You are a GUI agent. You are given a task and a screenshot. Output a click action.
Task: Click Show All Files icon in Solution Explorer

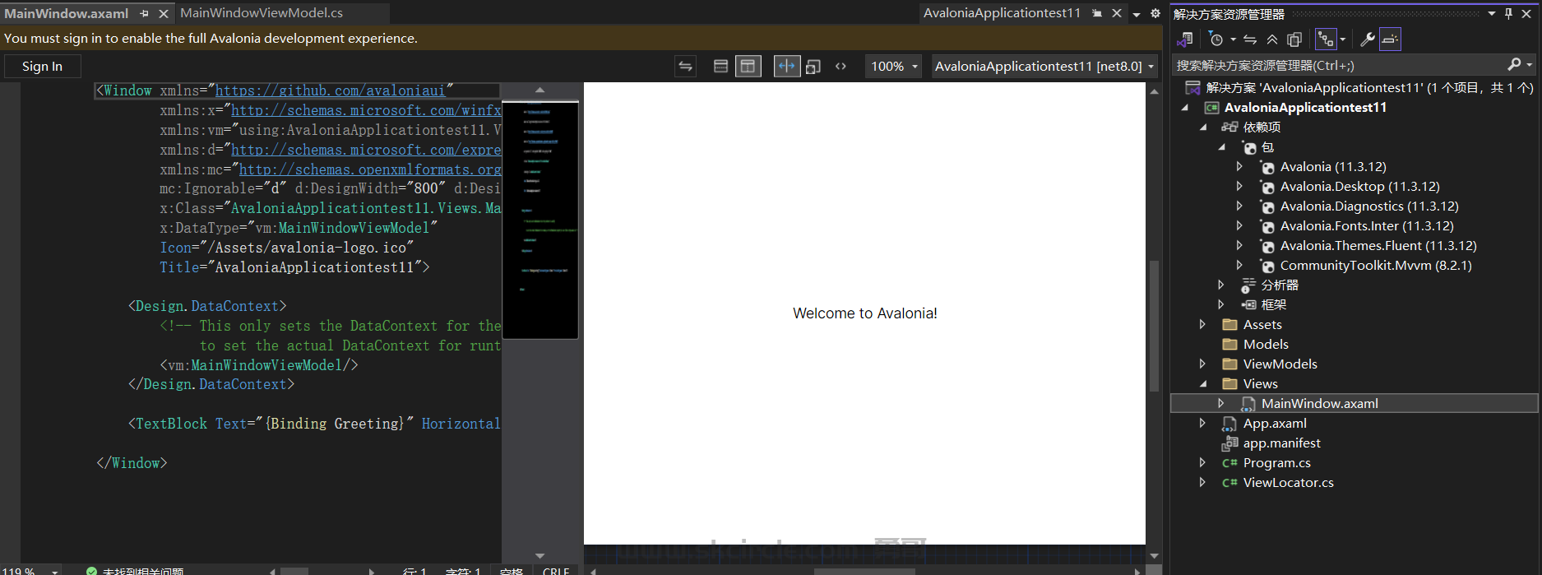pyautogui.click(x=1294, y=39)
